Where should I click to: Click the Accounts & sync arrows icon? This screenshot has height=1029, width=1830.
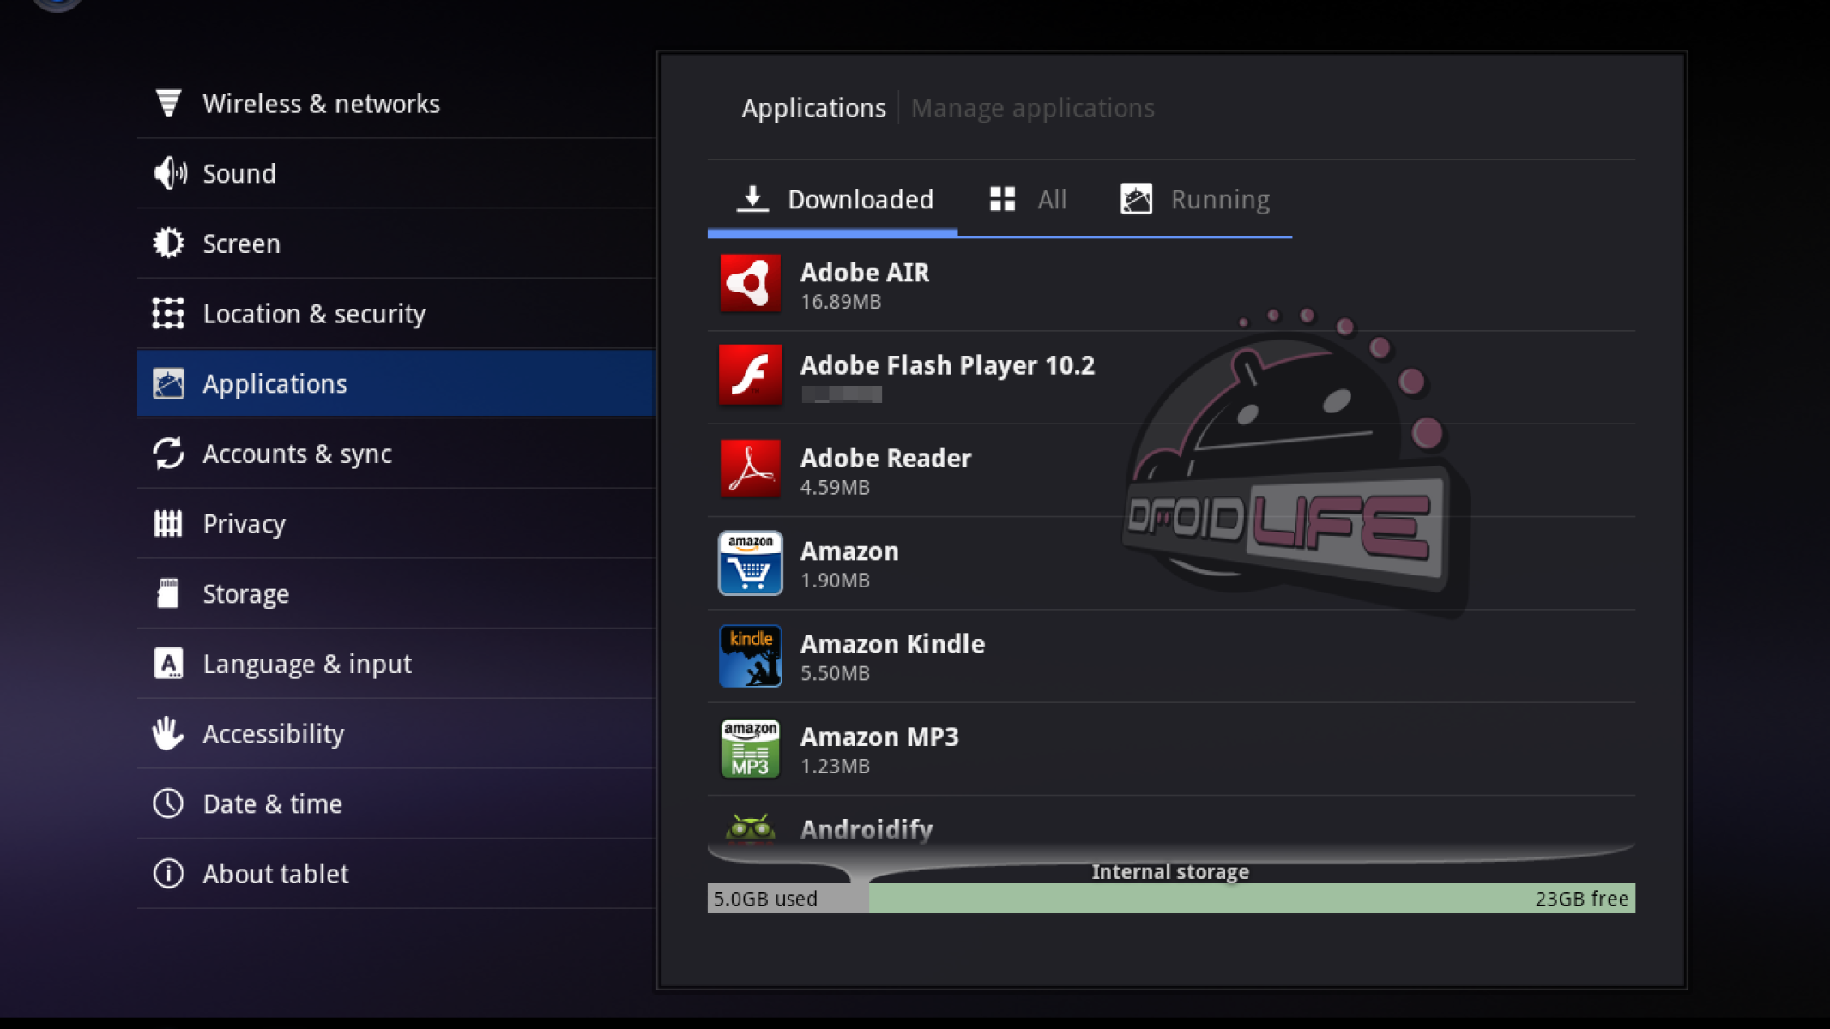point(168,454)
